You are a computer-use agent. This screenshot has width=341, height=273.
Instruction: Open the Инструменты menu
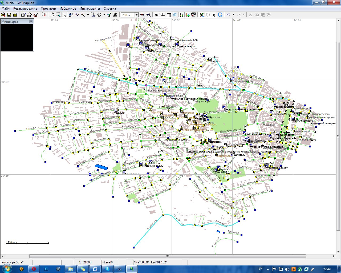tap(90, 9)
